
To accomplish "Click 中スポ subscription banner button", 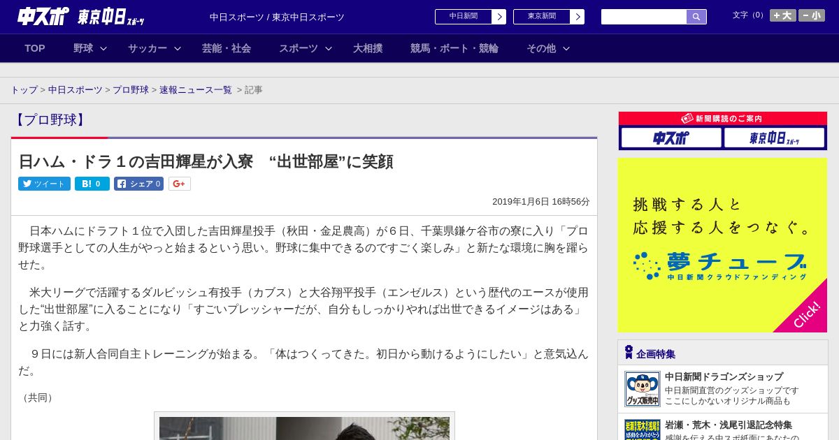I will (x=671, y=138).
